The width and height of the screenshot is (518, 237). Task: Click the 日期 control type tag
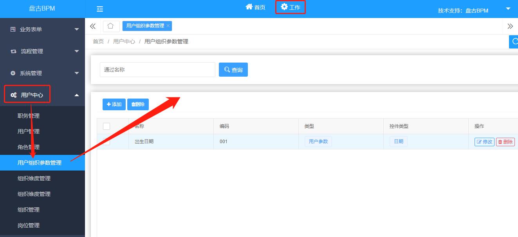399,142
